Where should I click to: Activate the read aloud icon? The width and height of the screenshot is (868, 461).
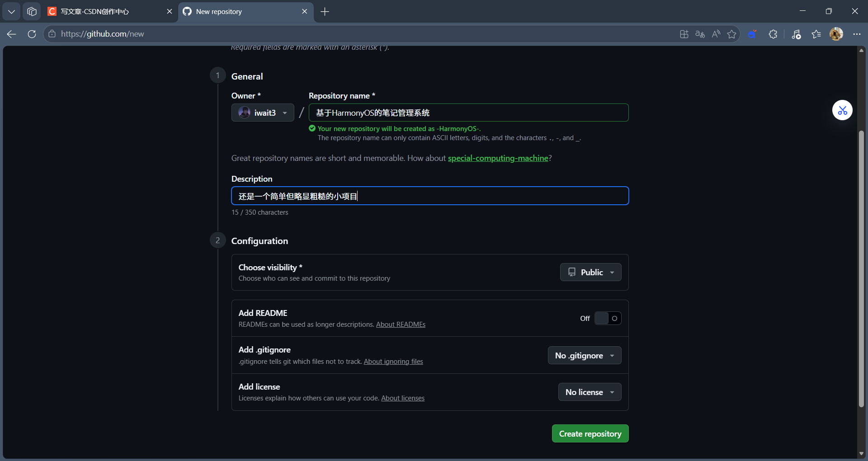click(716, 34)
